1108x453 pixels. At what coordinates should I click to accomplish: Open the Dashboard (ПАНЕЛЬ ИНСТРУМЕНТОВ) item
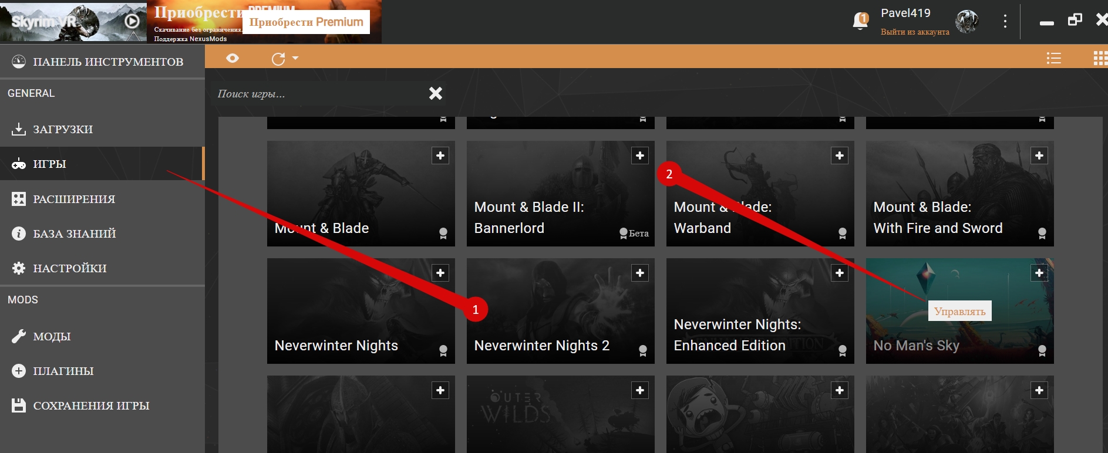click(102, 62)
